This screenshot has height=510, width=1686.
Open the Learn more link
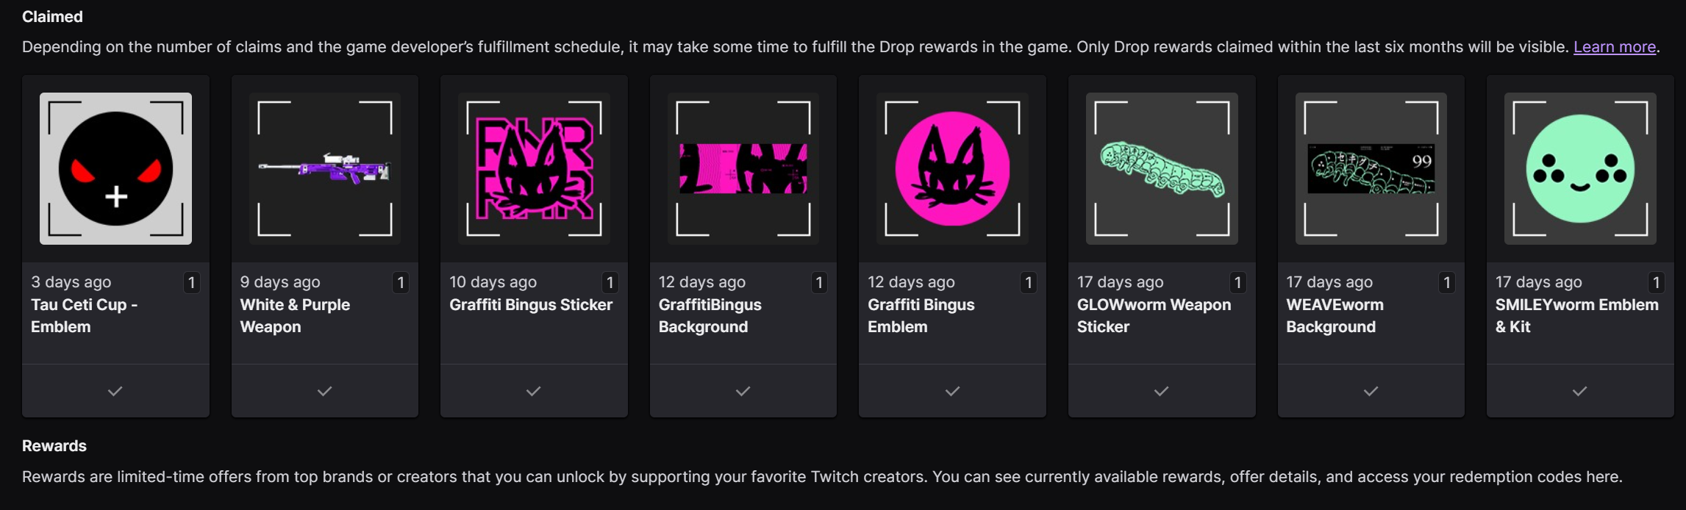(1614, 47)
